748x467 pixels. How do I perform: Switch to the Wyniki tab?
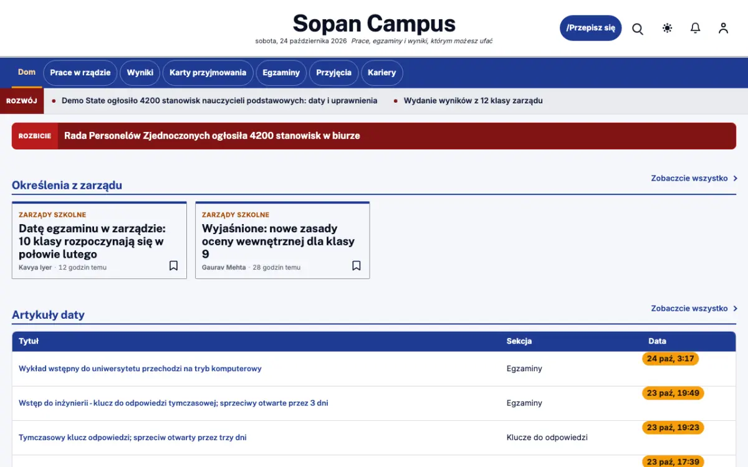click(x=140, y=73)
